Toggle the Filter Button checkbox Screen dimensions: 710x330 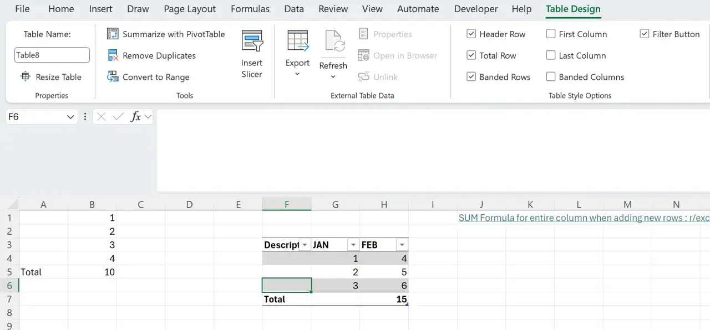pos(645,34)
